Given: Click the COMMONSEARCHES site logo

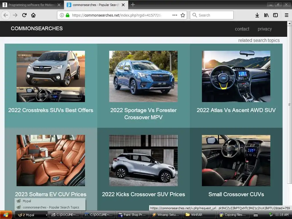Looking at the screenshot, I should pos(37,29).
